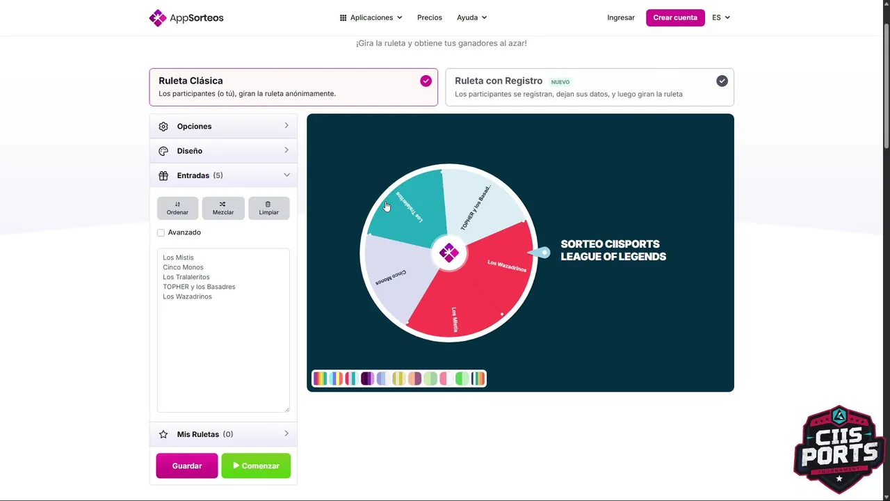Expand the Opciones section
The image size is (890, 501).
tap(223, 127)
